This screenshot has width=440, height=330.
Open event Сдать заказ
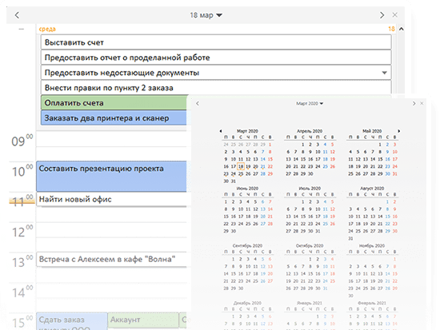click(72, 321)
